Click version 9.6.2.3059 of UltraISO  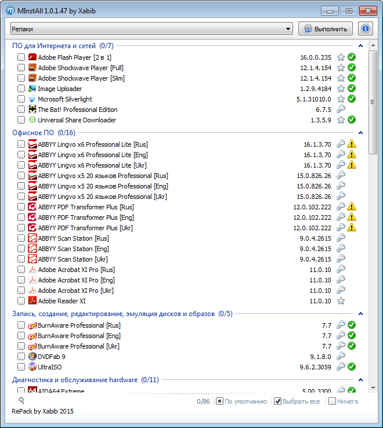pos(315,367)
